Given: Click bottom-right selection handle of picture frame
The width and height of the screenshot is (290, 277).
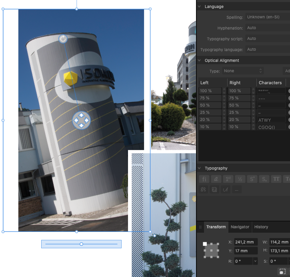Looking at the screenshot, I should 150,231.
